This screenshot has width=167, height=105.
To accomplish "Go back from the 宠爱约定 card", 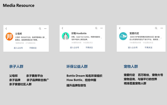I will (x=120, y=28).
